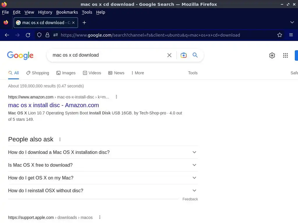Expand 'How do I reinstall OSX without disc?'
The width and height of the screenshot is (298, 223).
103,190
